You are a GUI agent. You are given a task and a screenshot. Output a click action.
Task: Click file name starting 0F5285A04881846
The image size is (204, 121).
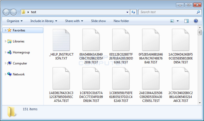pyautogui.click(x=151, y=58)
